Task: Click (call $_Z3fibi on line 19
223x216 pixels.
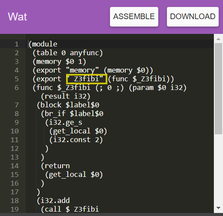Action: click(x=70, y=209)
